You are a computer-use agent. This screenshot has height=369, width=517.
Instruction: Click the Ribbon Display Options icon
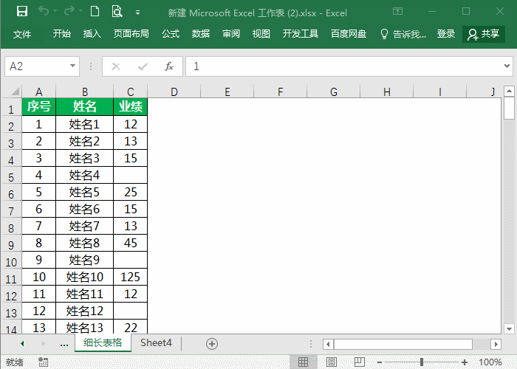pyautogui.click(x=397, y=12)
